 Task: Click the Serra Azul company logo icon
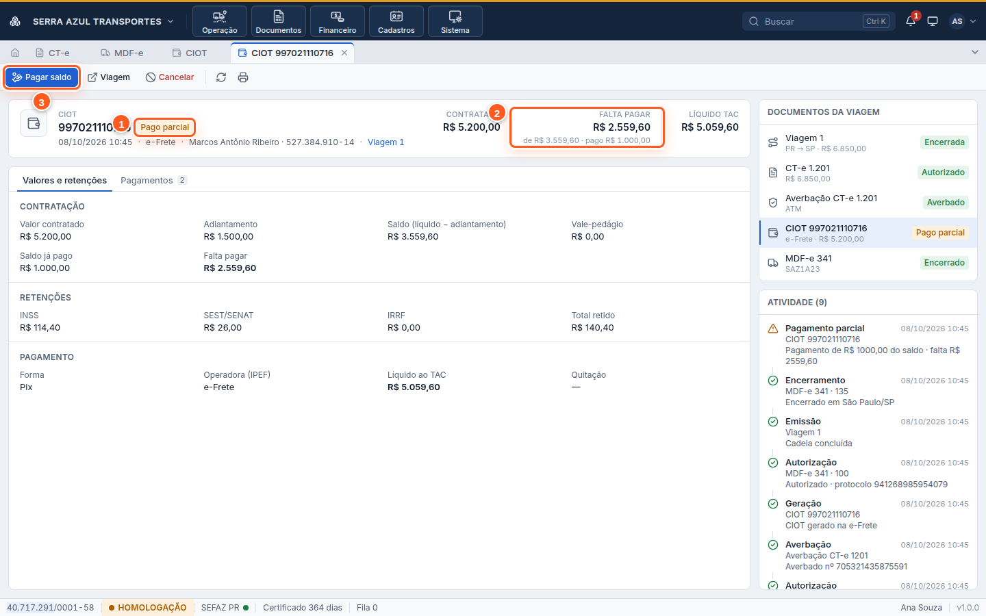coord(15,21)
